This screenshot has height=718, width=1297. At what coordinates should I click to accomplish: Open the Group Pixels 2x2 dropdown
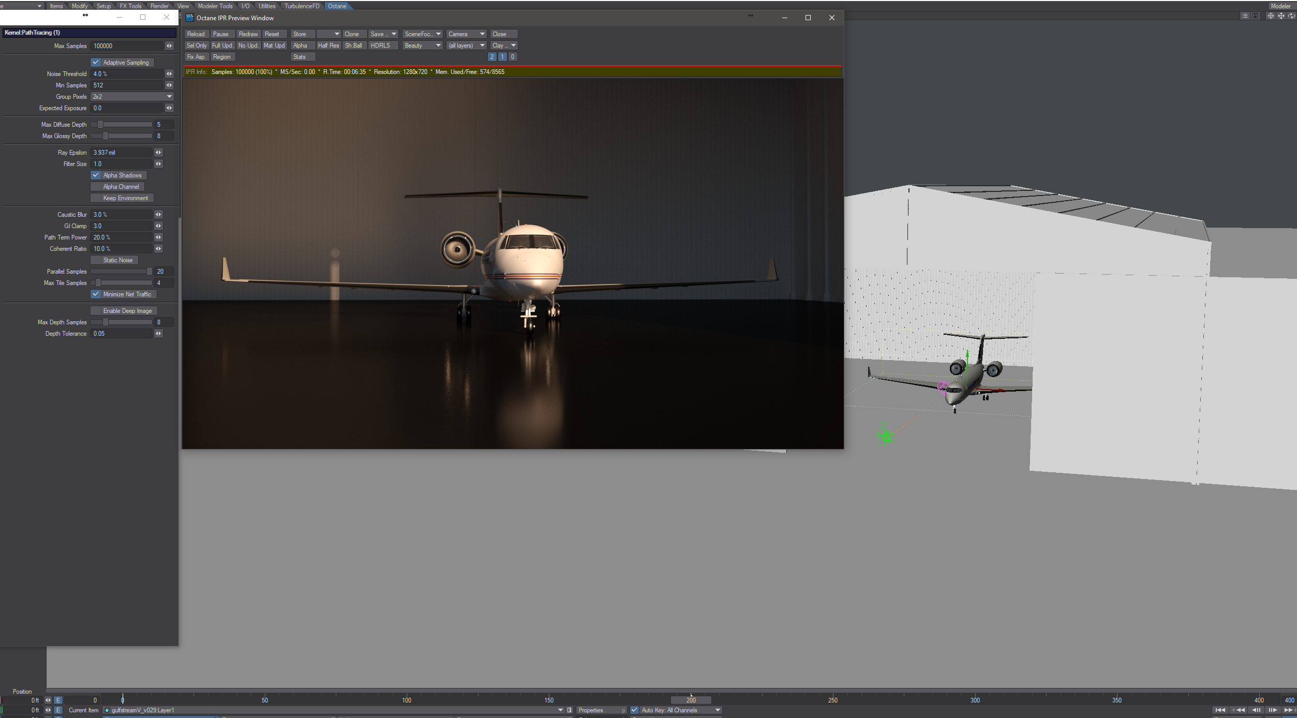(132, 97)
